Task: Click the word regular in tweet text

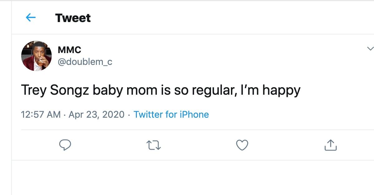Action: pyautogui.click(x=212, y=90)
